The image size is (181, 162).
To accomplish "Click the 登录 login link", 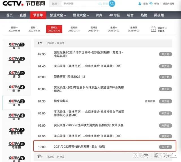I will [x=145, y=4].
